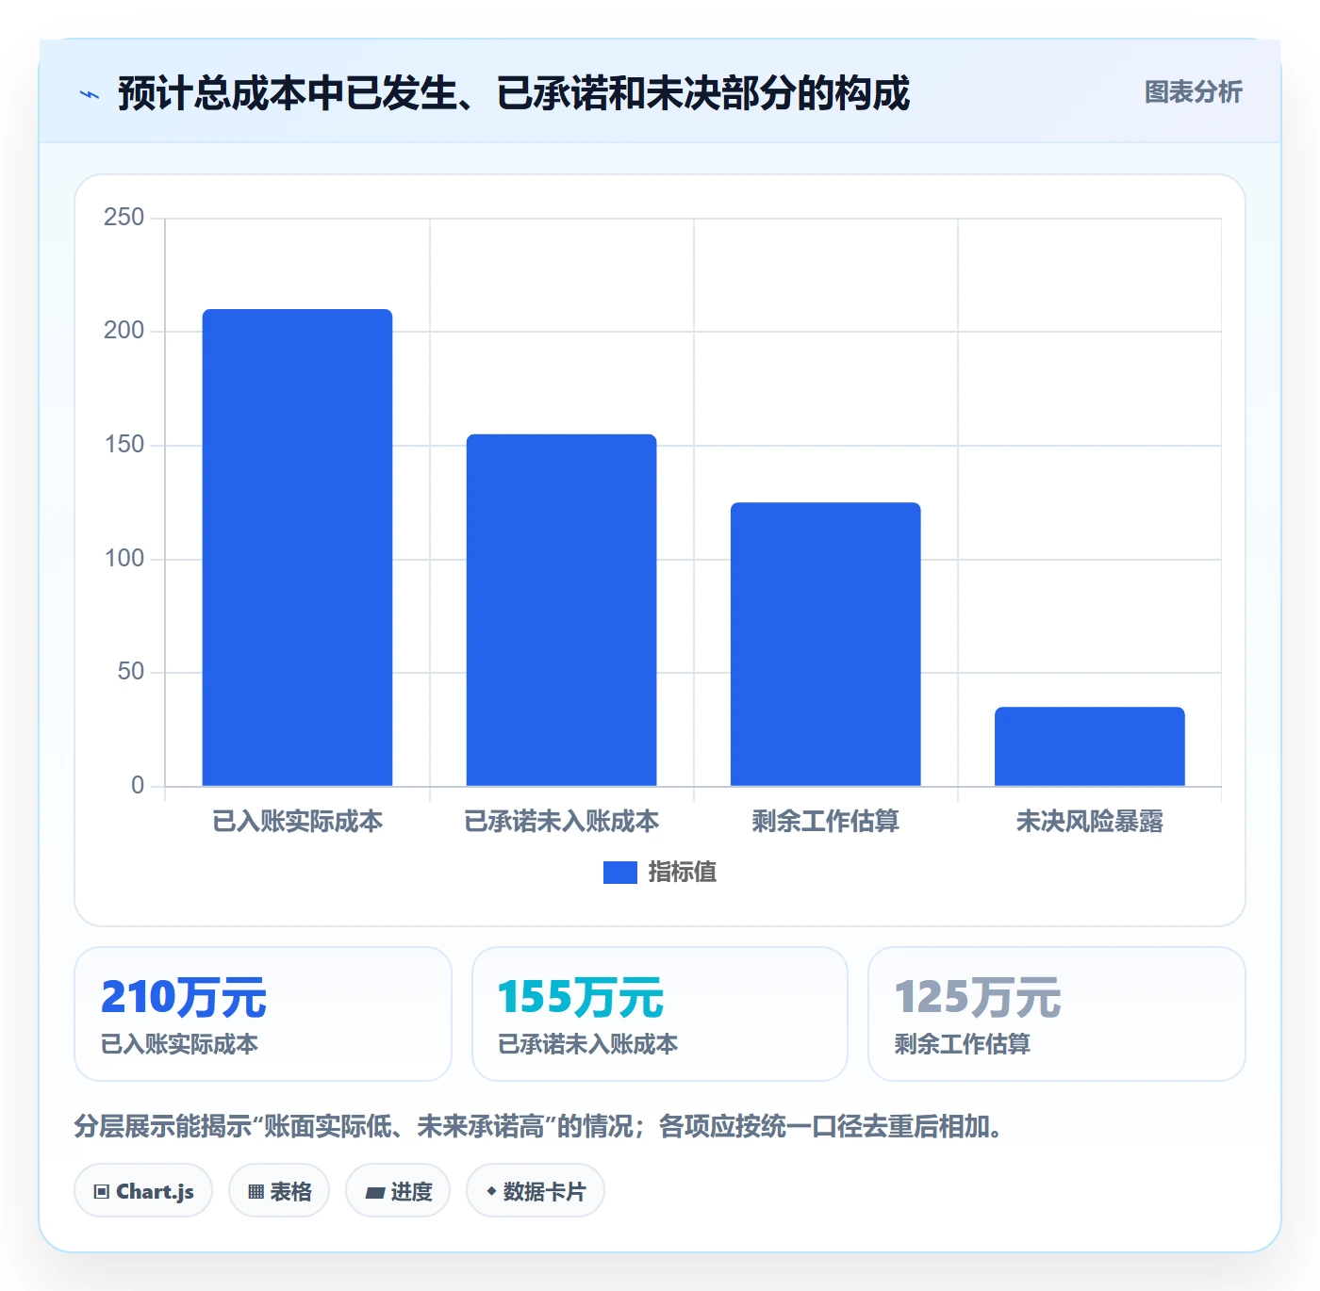
Task: Click the 已承诺未入账成本 caption under 155万元
Action: (588, 1044)
